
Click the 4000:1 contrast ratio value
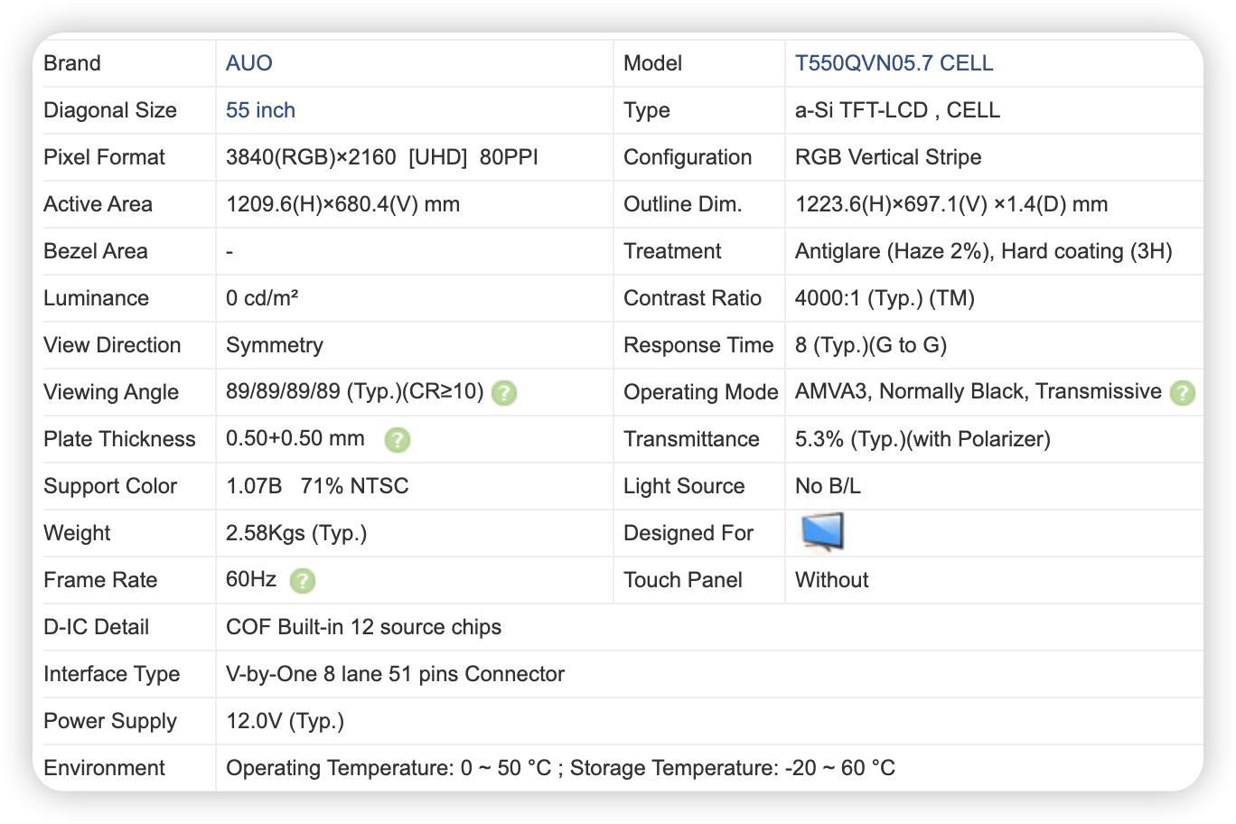click(x=885, y=298)
